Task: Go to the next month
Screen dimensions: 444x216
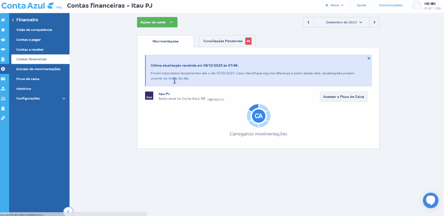Action: coord(374,22)
